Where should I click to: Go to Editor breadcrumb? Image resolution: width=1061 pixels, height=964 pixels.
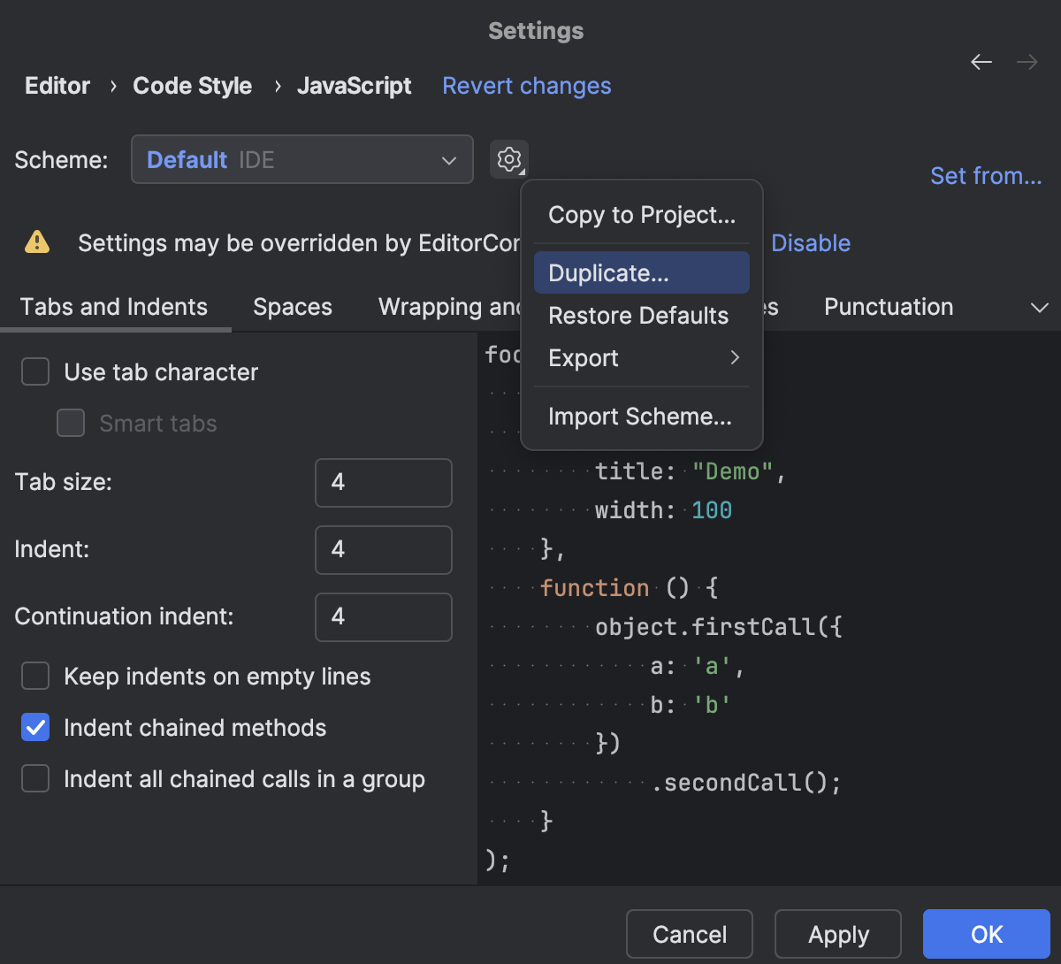coord(57,86)
